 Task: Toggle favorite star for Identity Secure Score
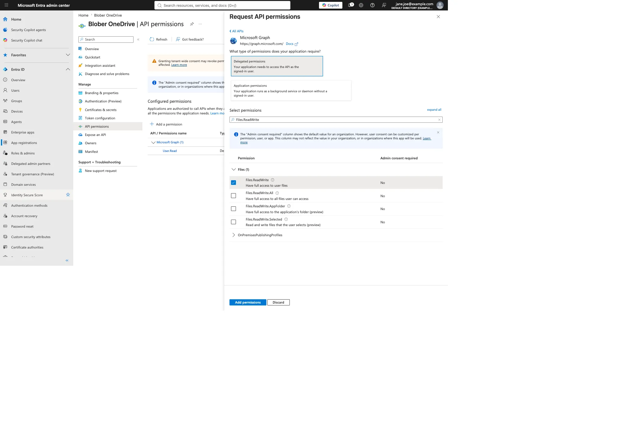pyautogui.click(x=68, y=195)
